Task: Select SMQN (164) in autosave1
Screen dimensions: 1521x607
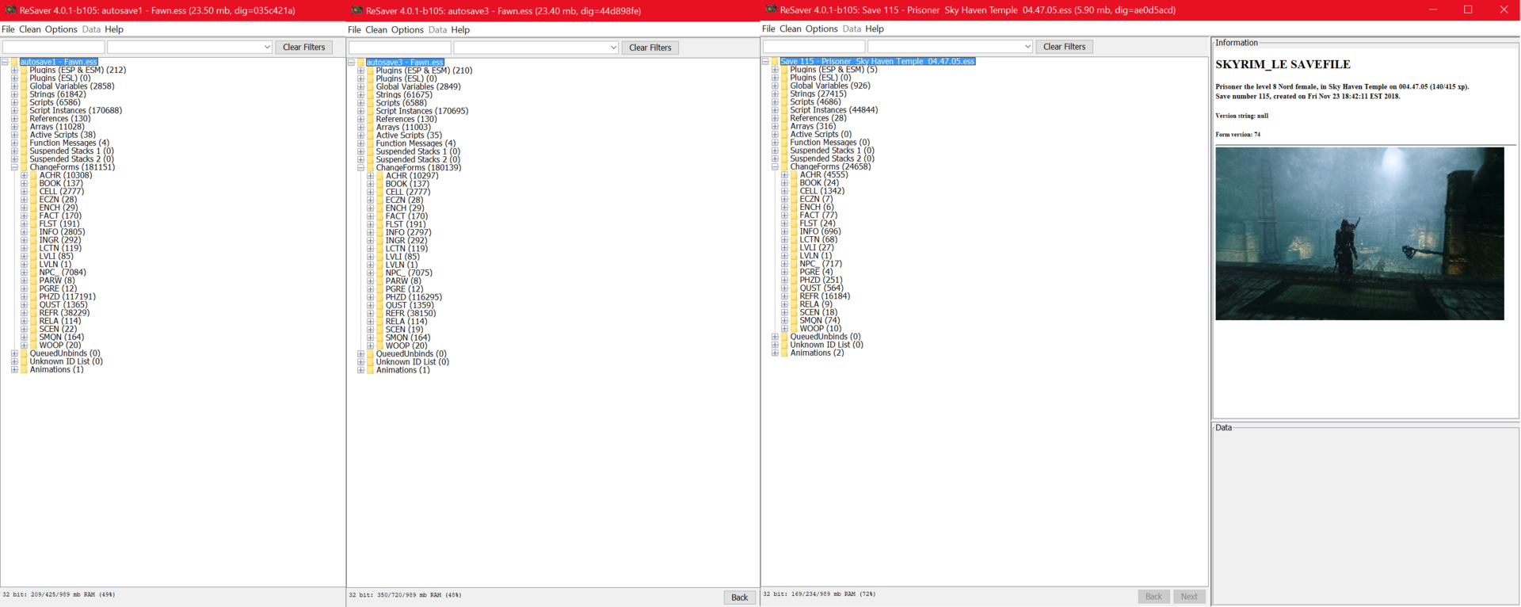Action: (x=61, y=337)
